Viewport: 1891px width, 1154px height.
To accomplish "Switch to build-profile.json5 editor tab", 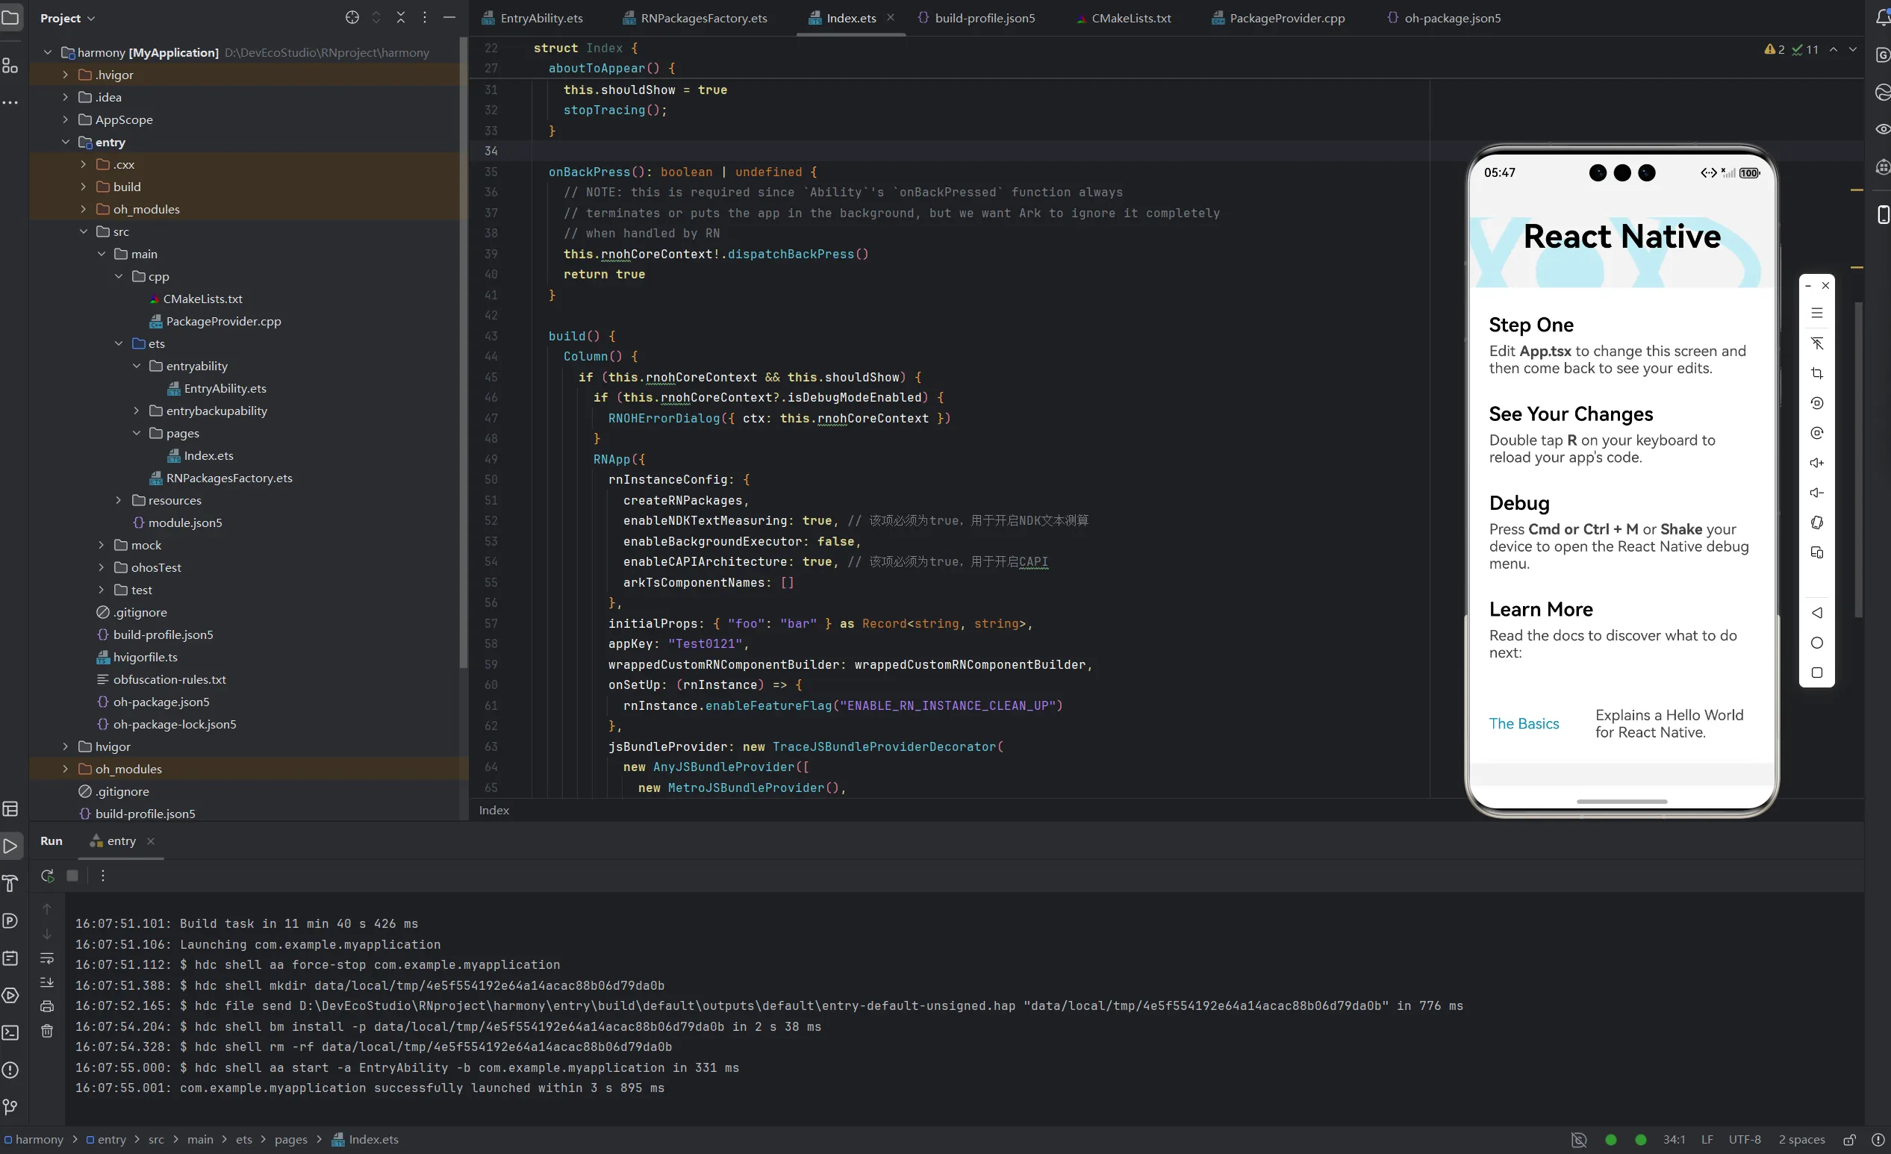I will click(x=984, y=18).
